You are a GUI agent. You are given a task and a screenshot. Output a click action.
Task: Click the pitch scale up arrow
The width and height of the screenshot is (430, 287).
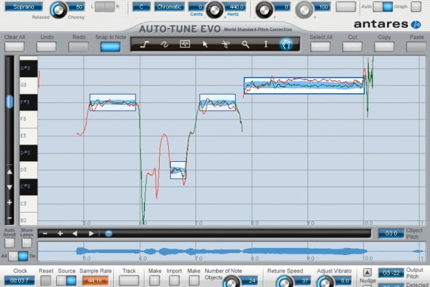(9, 172)
